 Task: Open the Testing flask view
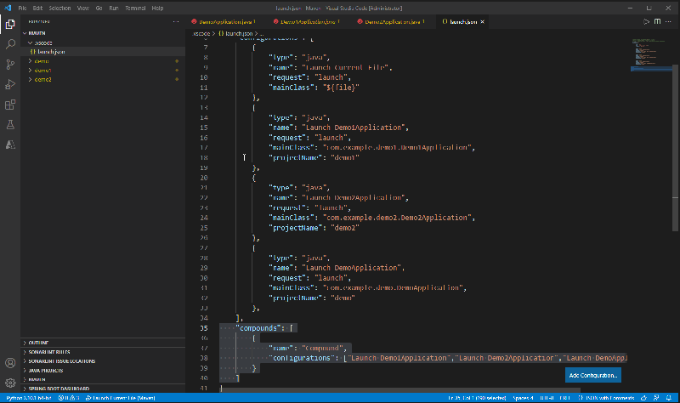(10, 124)
